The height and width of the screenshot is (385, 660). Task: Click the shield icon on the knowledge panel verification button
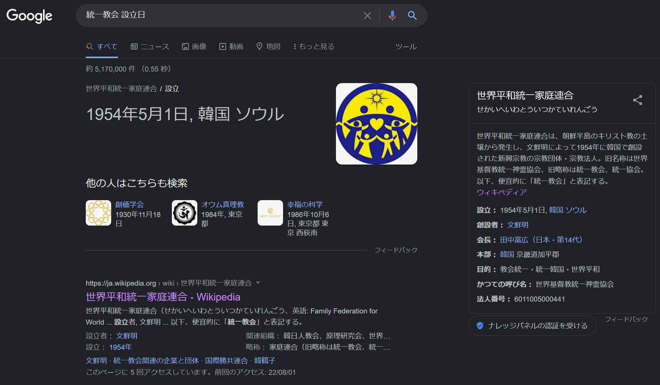tap(480, 326)
